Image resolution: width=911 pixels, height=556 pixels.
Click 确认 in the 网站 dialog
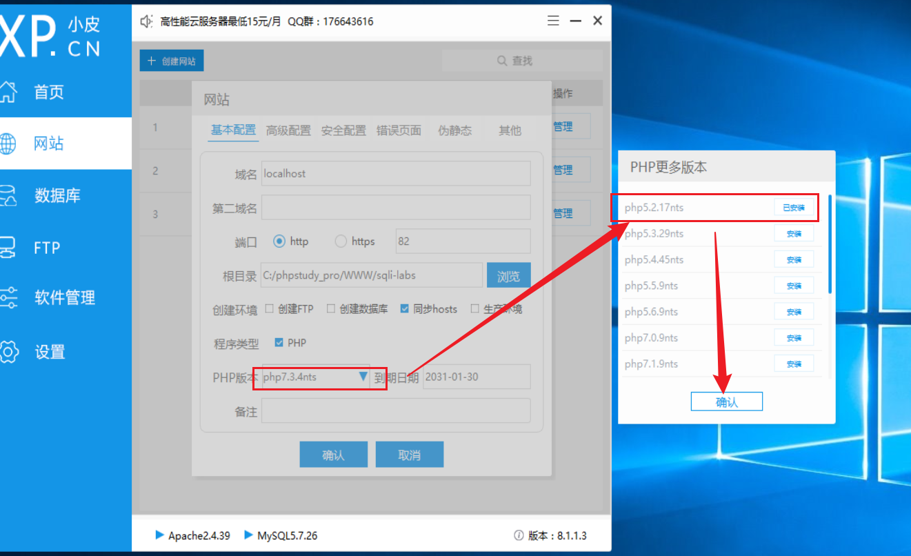(334, 455)
